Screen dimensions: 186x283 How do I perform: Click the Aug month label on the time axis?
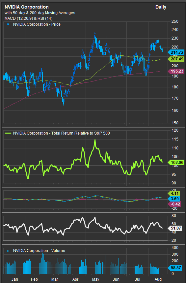pos(158,279)
